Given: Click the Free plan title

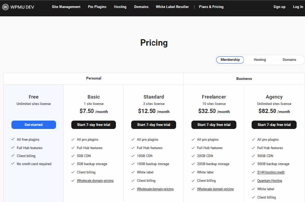Looking at the screenshot, I should (x=34, y=97).
